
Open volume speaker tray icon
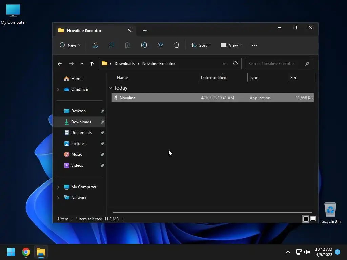(307, 252)
